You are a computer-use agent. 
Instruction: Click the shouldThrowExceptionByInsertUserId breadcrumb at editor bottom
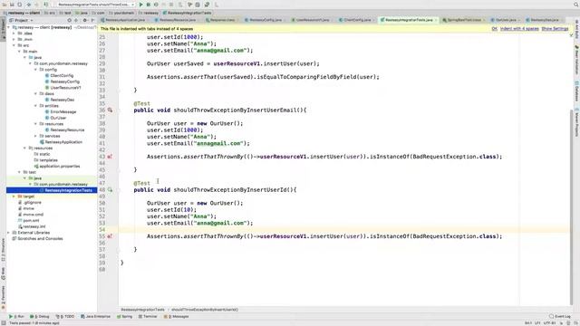(205, 310)
